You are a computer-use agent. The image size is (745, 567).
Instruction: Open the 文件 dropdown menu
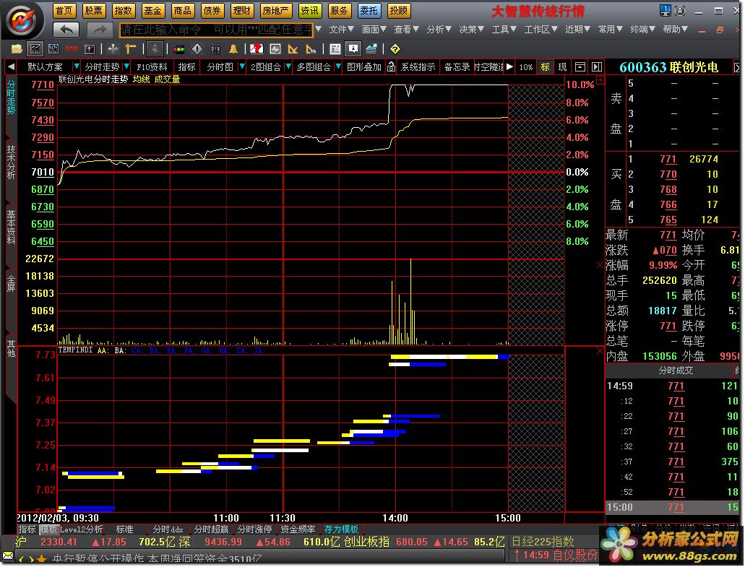coord(341,30)
